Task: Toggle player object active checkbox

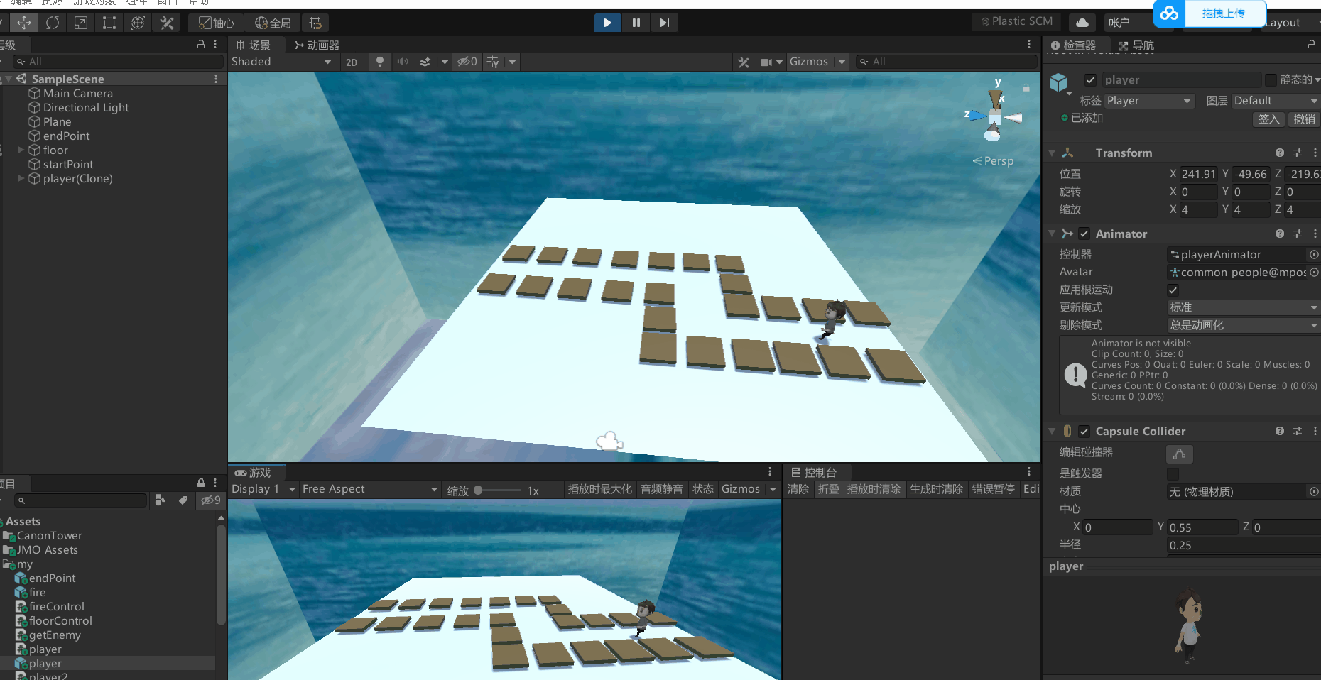Action: [x=1091, y=80]
